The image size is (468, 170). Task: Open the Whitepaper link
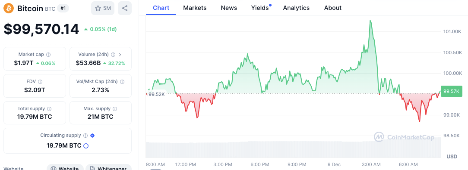(x=109, y=168)
